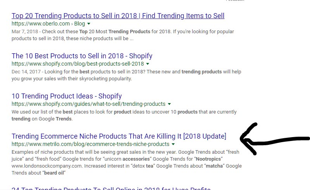Click the green metrilo.com ecommerce-trends URL
The image size is (310, 190).
[90, 144]
